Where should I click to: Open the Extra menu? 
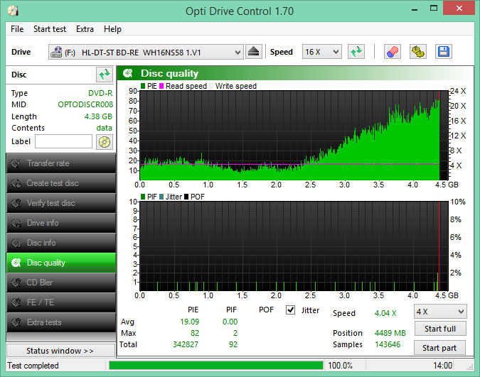[x=85, y=29]
